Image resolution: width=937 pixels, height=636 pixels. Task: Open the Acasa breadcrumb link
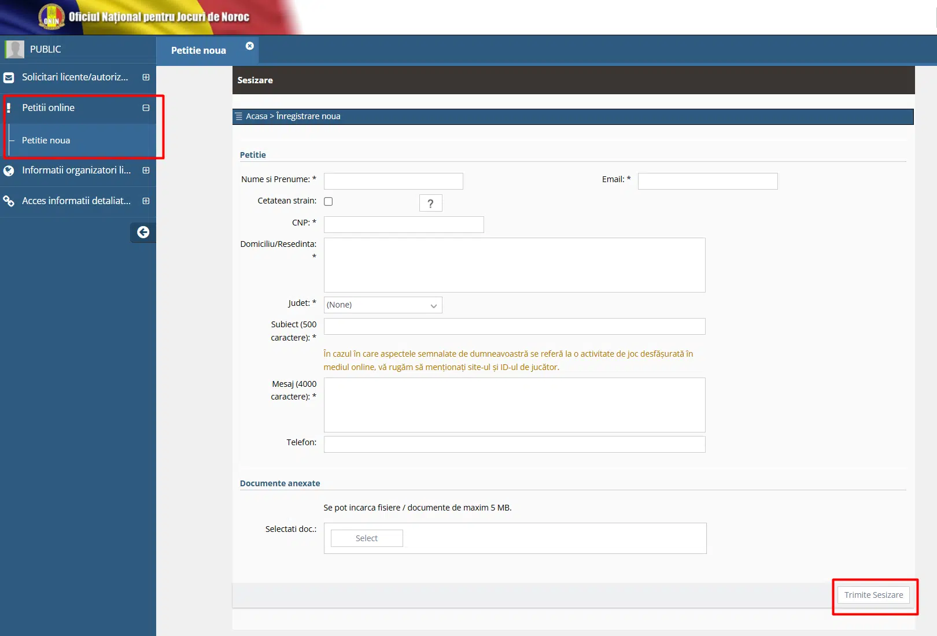[257, 116]
